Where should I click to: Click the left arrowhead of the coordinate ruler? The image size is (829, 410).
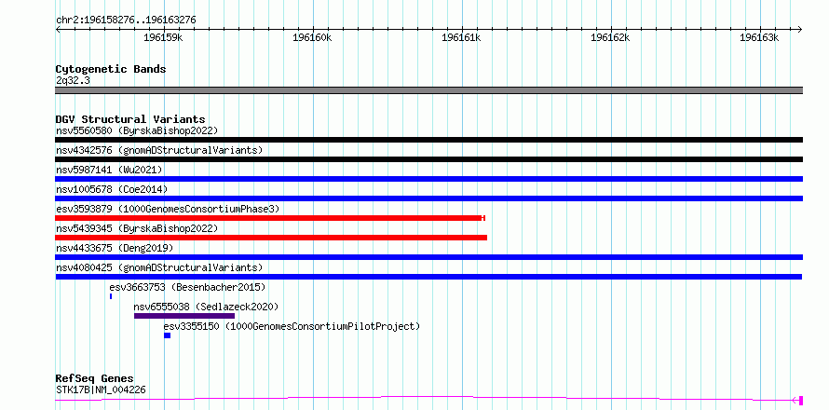[x=58, y=29]
